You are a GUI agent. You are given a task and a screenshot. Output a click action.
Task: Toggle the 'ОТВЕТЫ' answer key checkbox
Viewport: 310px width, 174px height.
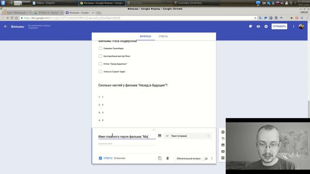pos(100,158)
